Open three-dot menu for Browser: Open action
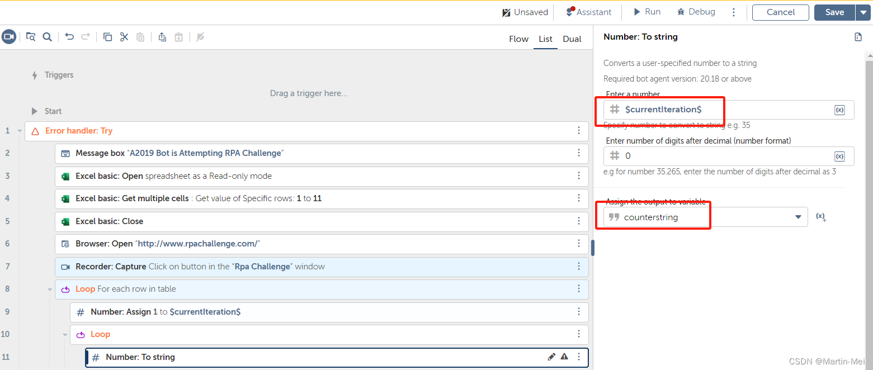This screenshot has width=873, height=370. click(x=579, y=244)
